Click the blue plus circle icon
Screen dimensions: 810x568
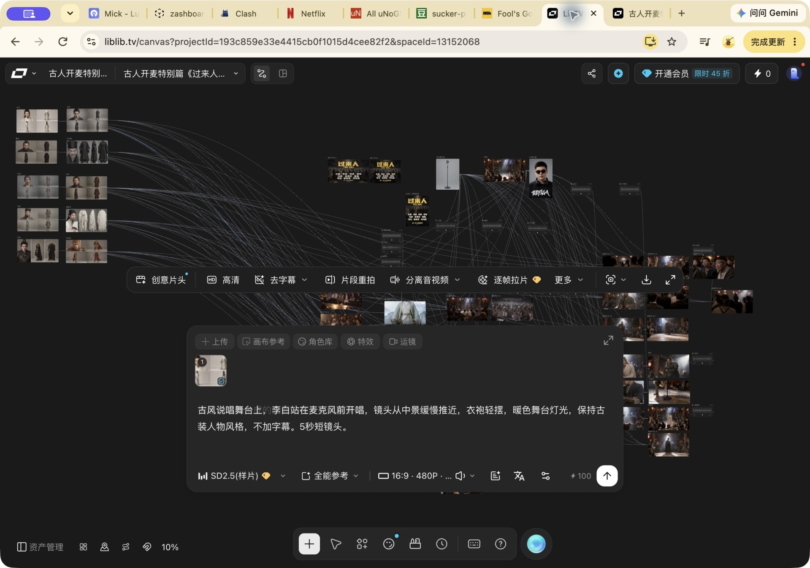click(618, 73)
